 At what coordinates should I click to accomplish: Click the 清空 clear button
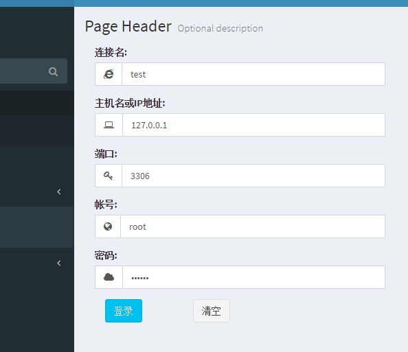[x=212, y=311]
